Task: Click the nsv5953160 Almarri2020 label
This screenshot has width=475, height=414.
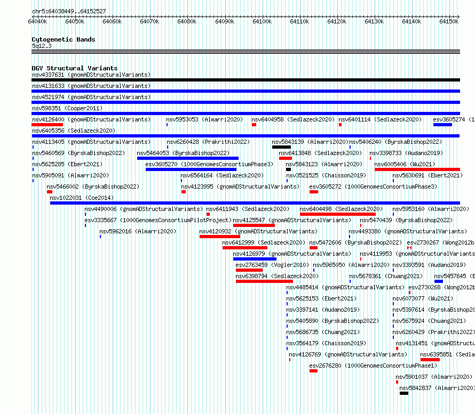Action: point(431,209)
